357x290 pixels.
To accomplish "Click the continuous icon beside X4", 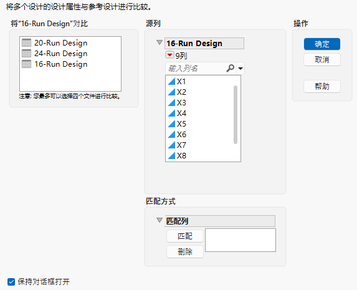I will (171, 114).
